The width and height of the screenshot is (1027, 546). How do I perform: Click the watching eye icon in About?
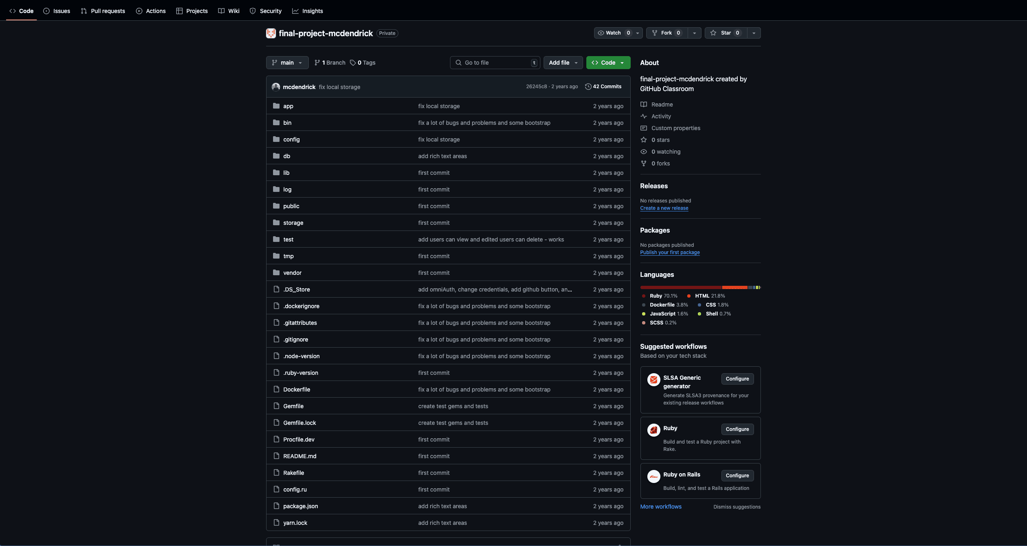644,152
